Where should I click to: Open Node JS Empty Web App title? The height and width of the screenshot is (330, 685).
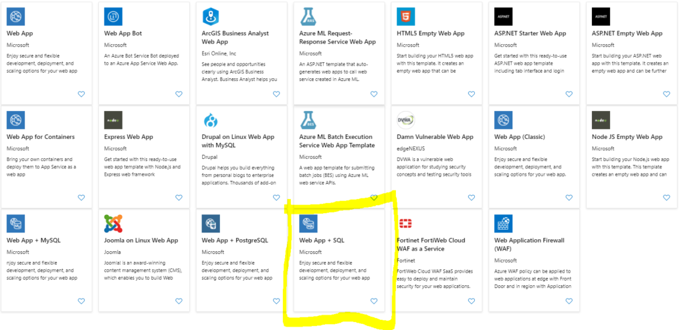pyautogui.click(x=627, y=137)
